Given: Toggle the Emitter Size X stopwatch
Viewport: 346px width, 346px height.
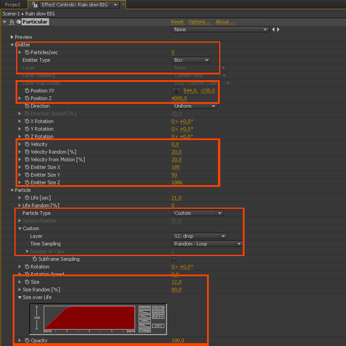Looking at the screenshot, I should (x=27, y=167).
